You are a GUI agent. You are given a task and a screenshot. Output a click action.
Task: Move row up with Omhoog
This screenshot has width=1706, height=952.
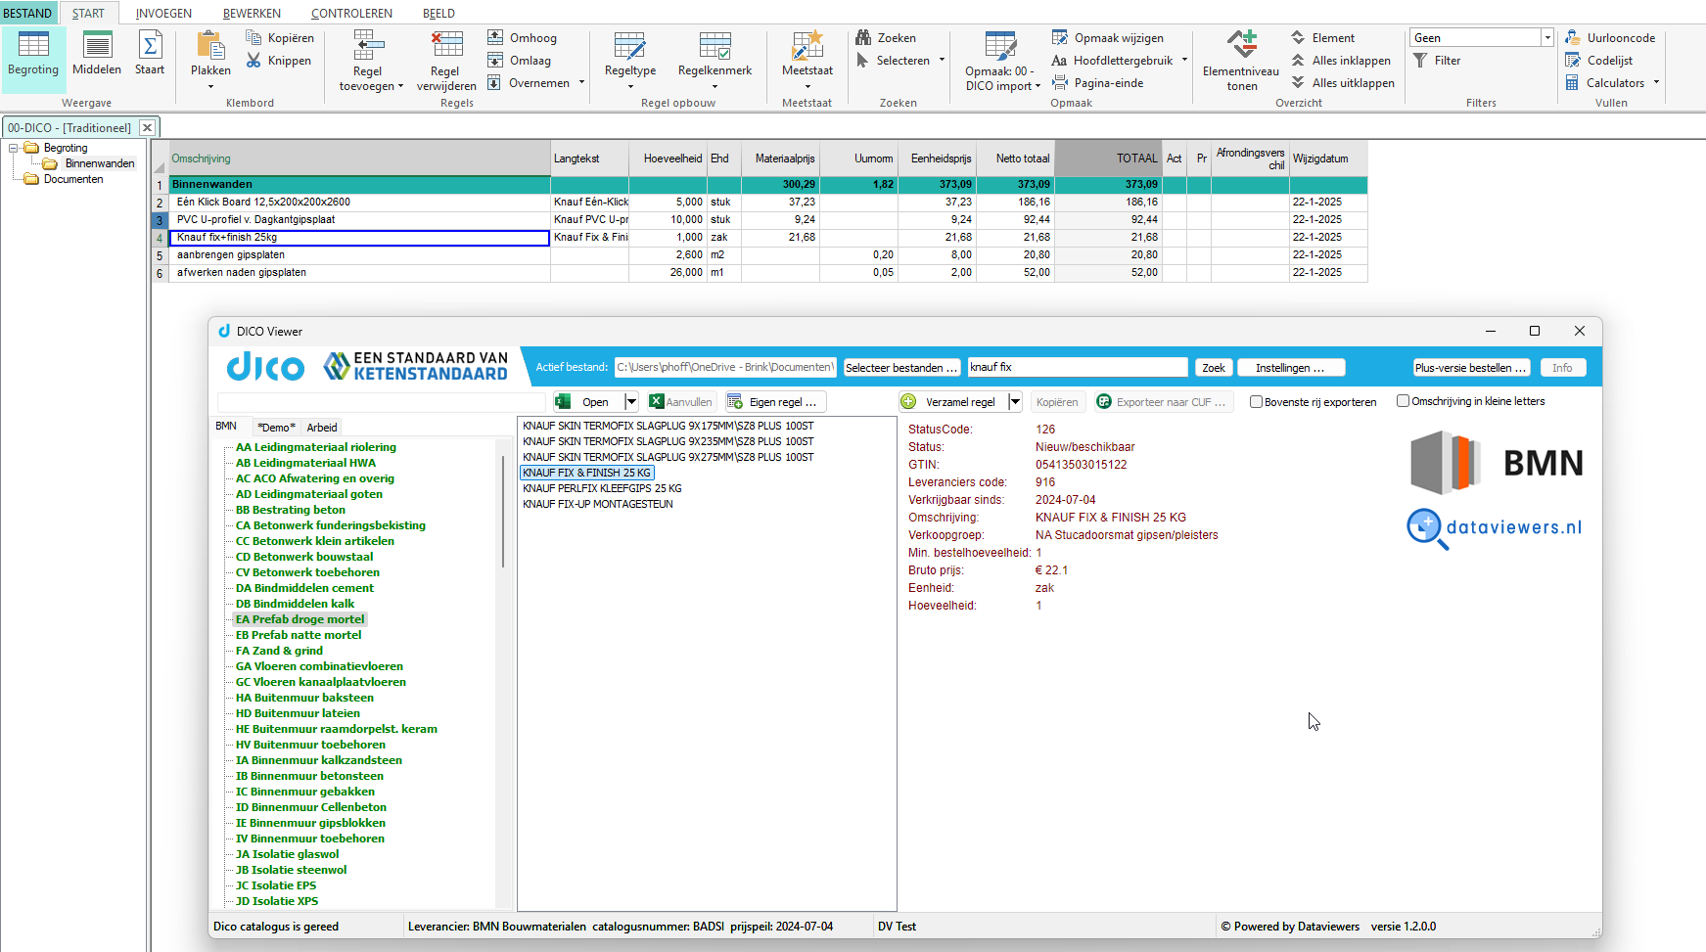coord(523,37)
